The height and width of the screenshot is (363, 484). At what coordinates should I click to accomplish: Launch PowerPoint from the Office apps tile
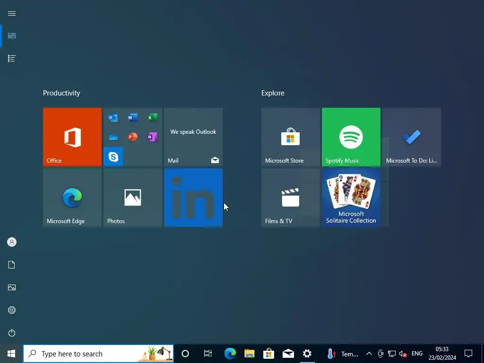(x=133, y=137)
